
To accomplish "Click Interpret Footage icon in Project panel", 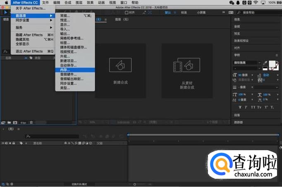I will (3, 122).
